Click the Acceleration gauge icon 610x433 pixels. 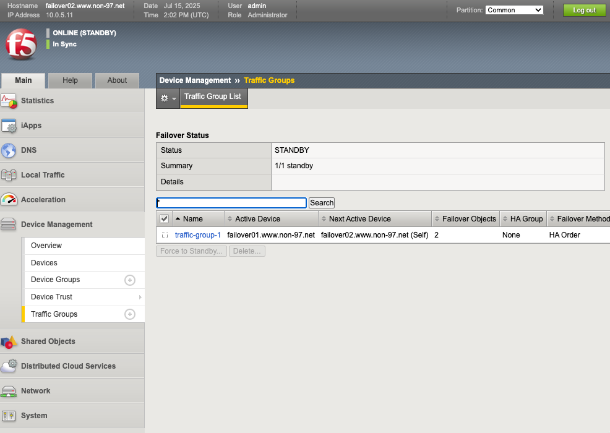(x=9, y=200)
